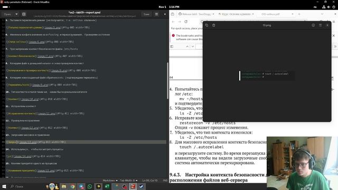Go to previous PDF page arrow

click(x=187, y=46)
